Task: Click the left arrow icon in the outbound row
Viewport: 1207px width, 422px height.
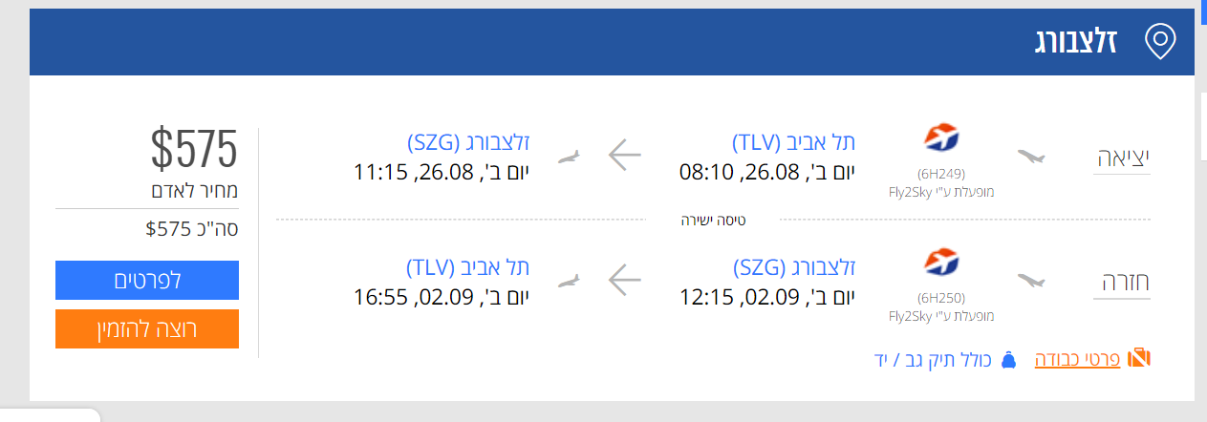Action: tap(624, 156)
